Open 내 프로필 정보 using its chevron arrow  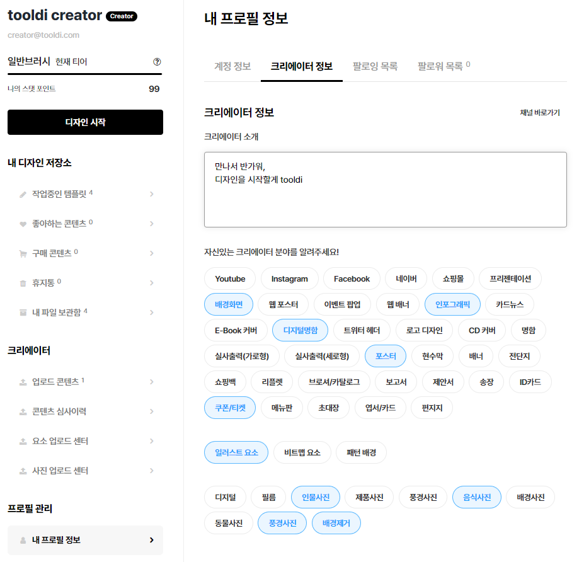[x=152, y=540]
